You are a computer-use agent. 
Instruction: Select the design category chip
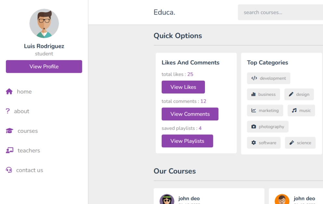(299, 94)
